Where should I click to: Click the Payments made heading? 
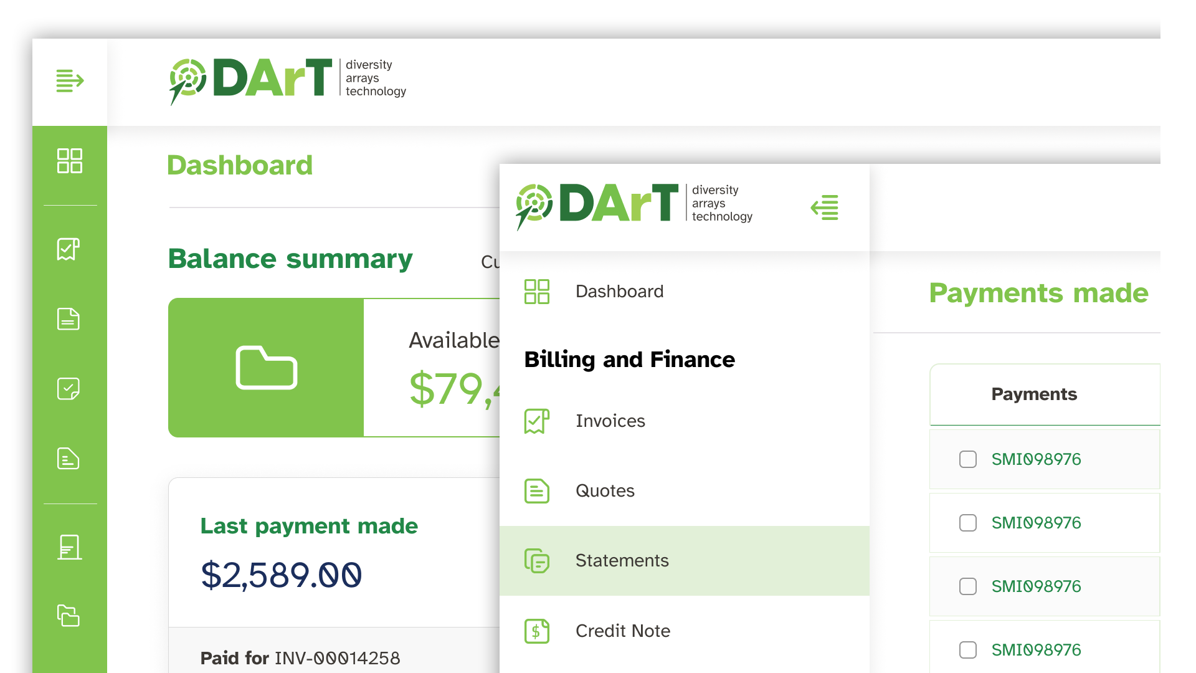(1038, 293)
